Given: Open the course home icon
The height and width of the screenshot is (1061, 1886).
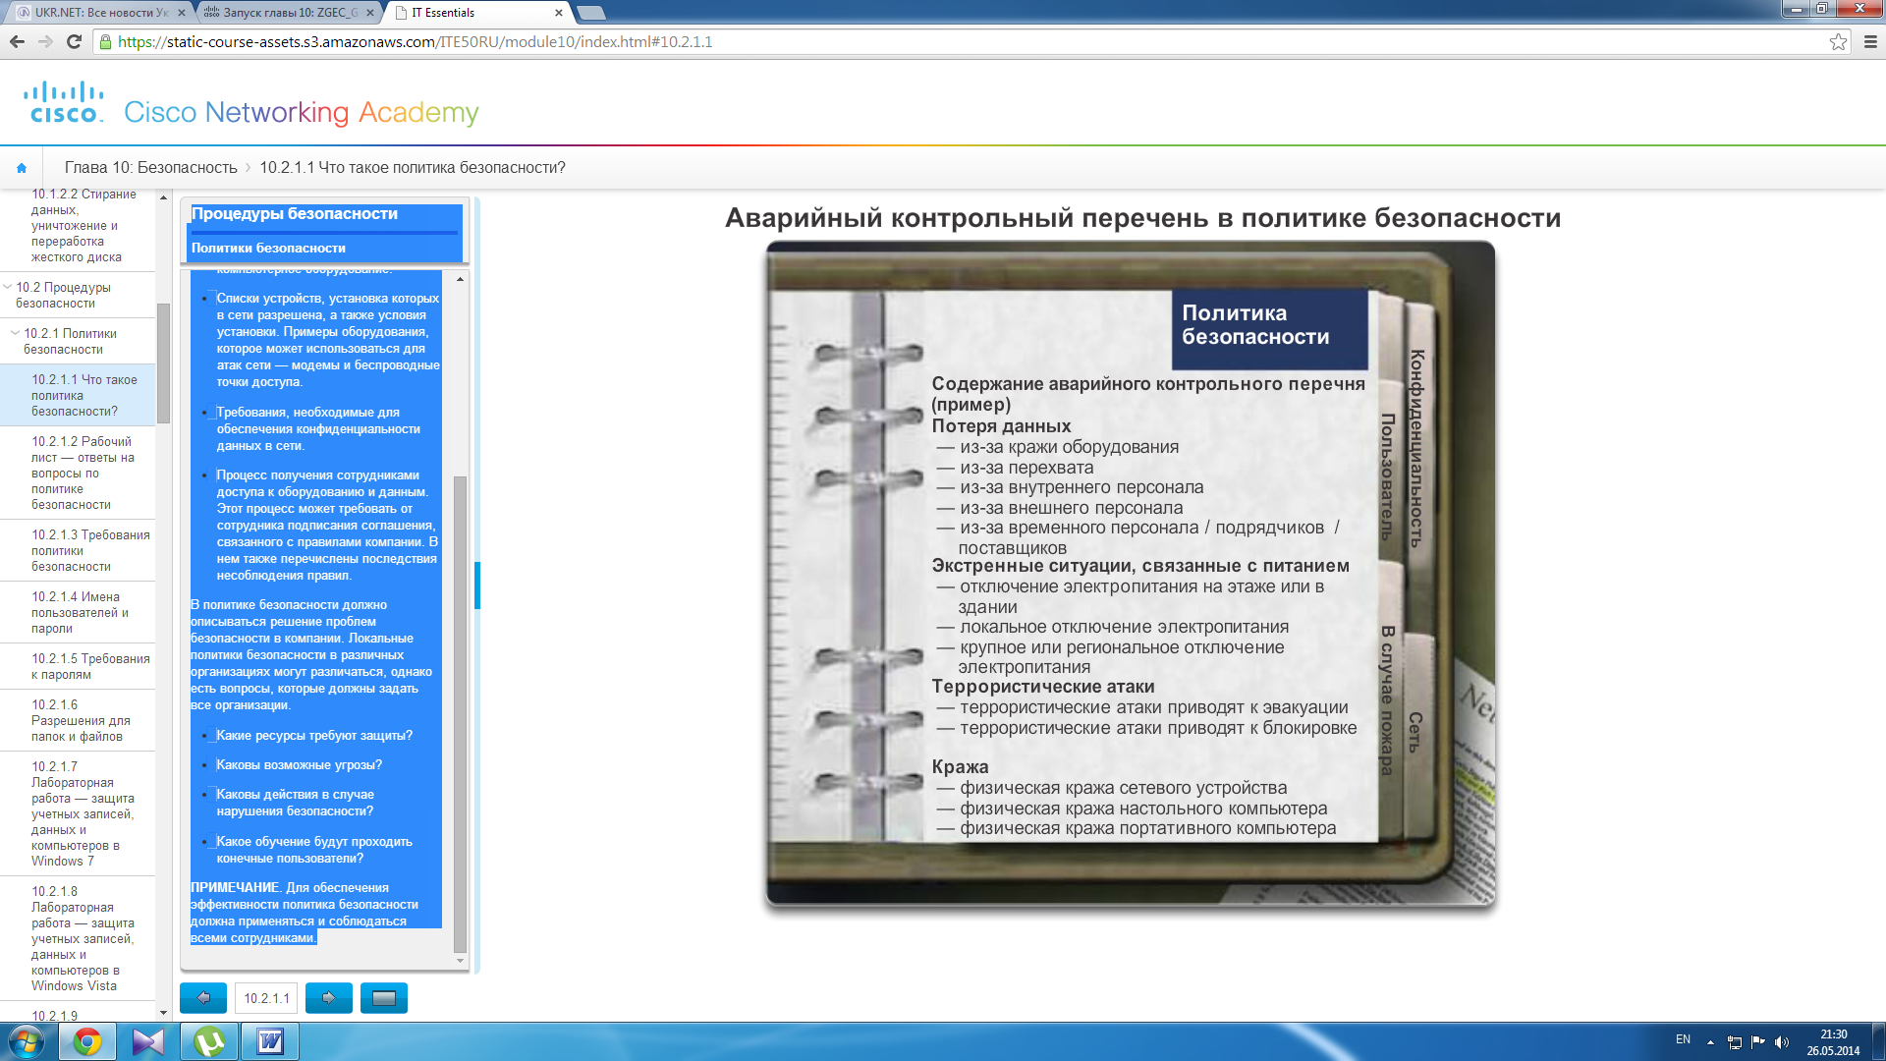Looking at the screenshot, I should tap(22, 168).
